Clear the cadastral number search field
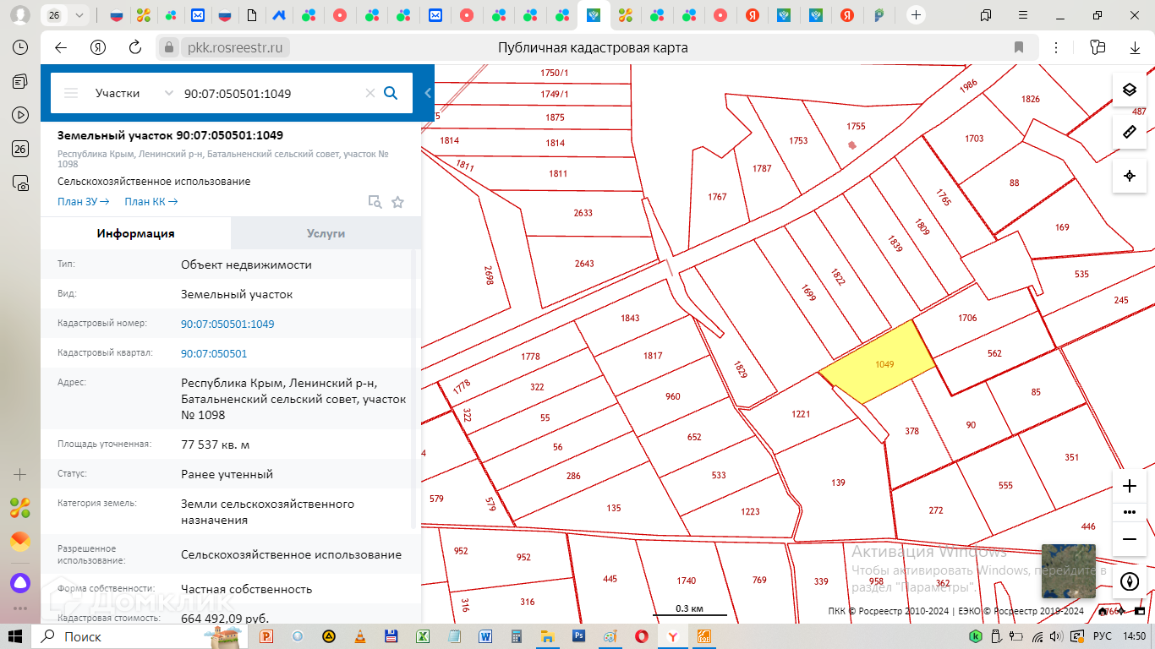Image resolution: width=1155 pixels, height=649 pixels. (369, 93)
